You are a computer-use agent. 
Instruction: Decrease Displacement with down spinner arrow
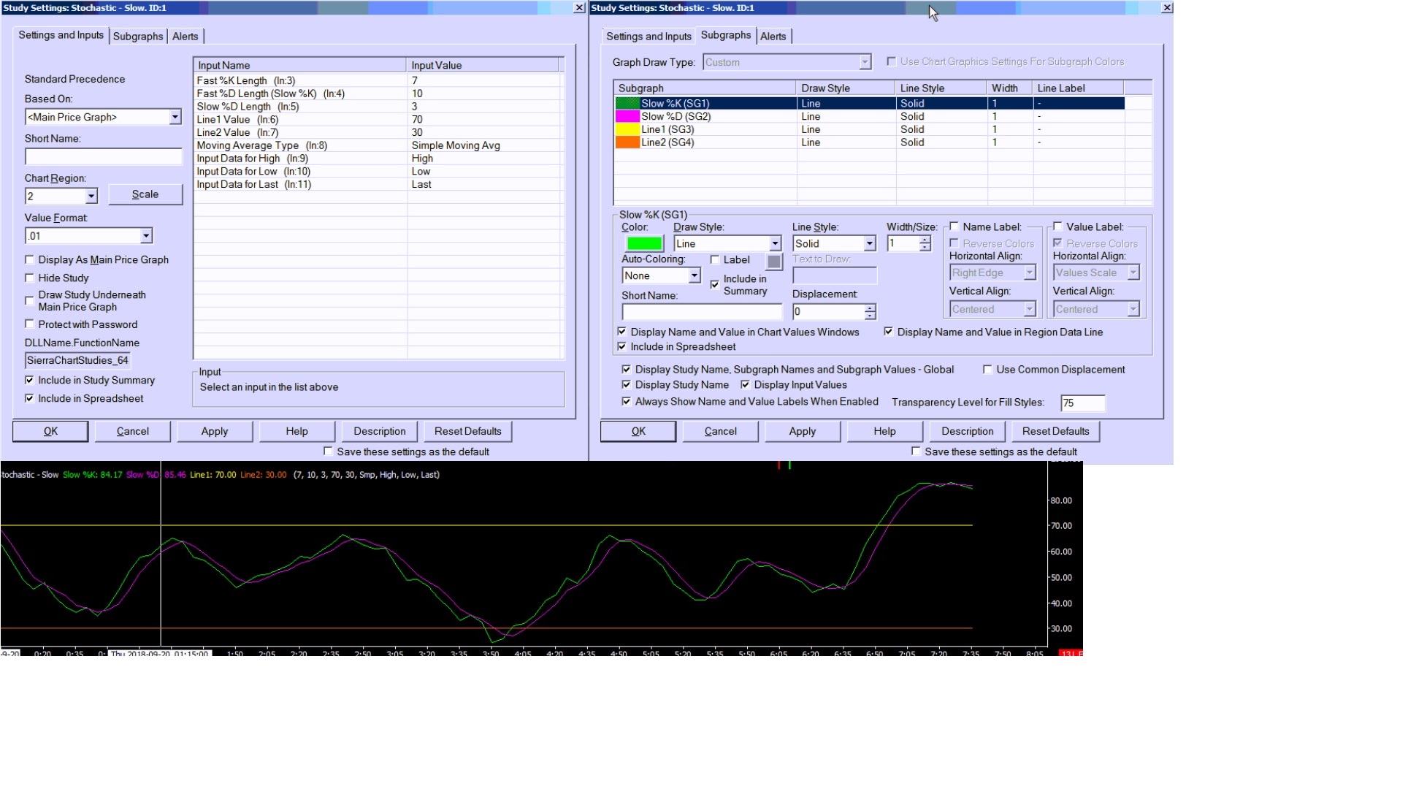coord(870,316)
